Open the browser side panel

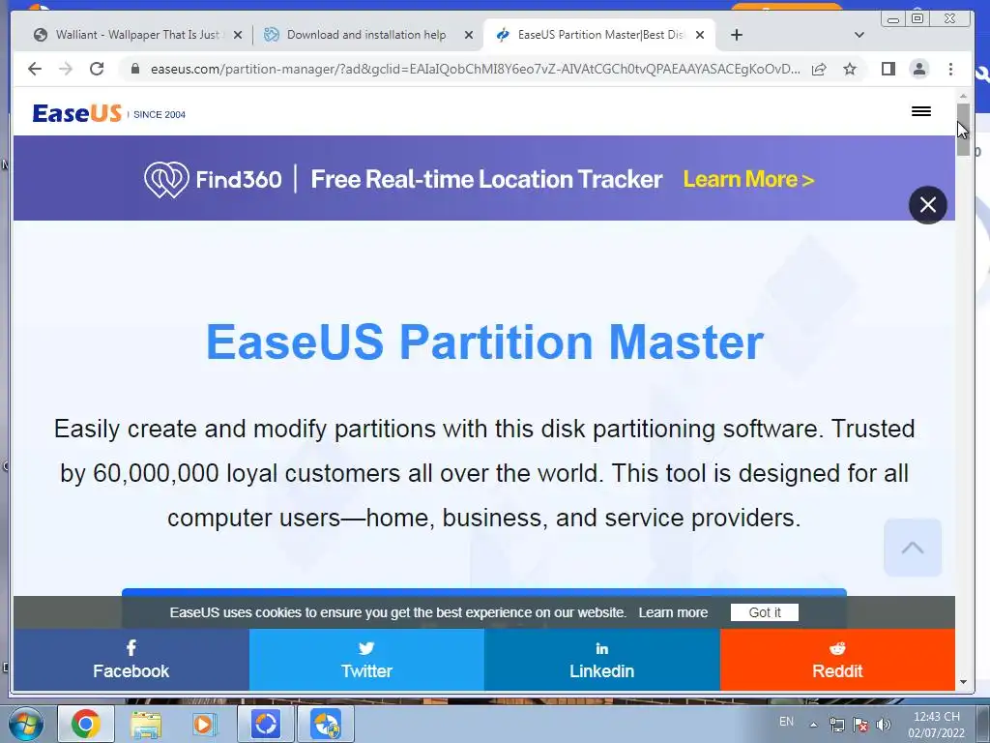[888, 69]
